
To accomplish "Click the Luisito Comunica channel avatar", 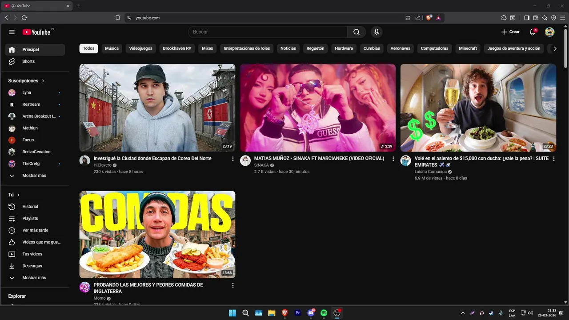I will (405, 160).
